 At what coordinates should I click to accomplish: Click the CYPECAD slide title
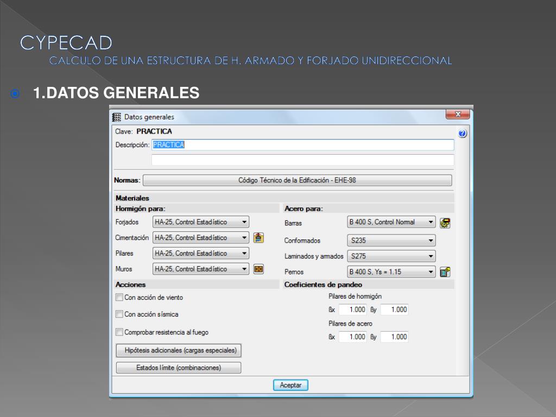(x=66, y=43)
